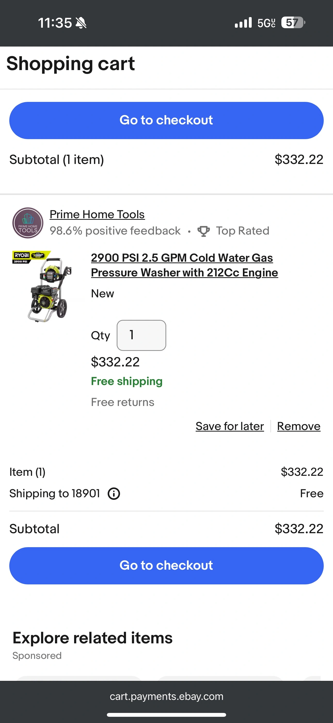Tap the top Go to checkout button

pyautogui.click(x=166, y=120)
